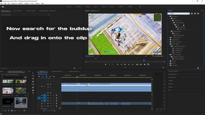
Task: Toggle Linked Selection in timeline
Action: tap(46, 77)
